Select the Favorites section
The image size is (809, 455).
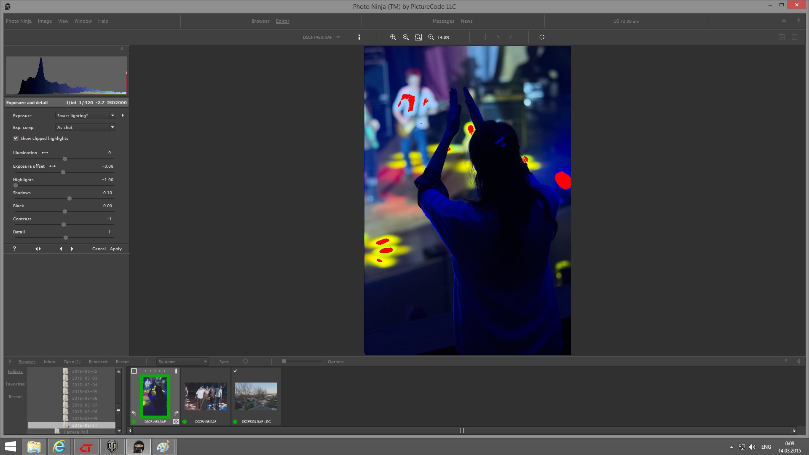pyautogui.click(x=15, y=384)
